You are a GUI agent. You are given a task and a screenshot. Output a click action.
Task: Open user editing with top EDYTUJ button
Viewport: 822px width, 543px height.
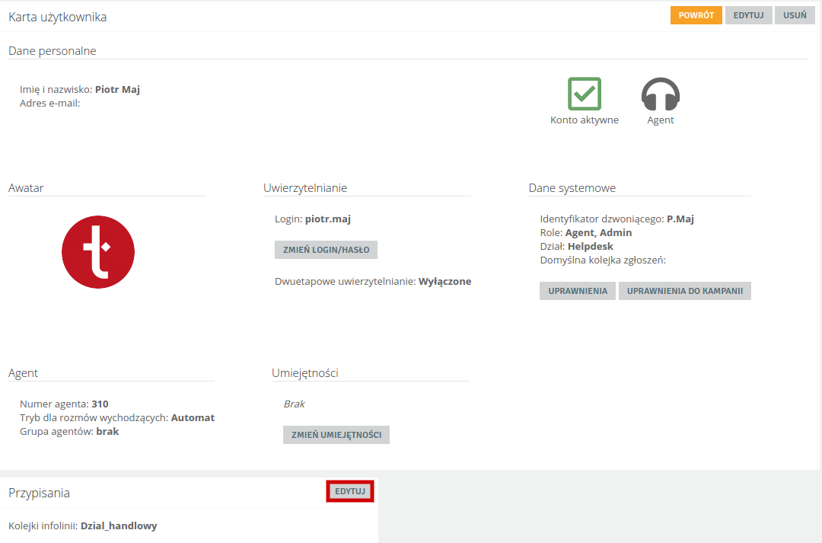[748, 15]
